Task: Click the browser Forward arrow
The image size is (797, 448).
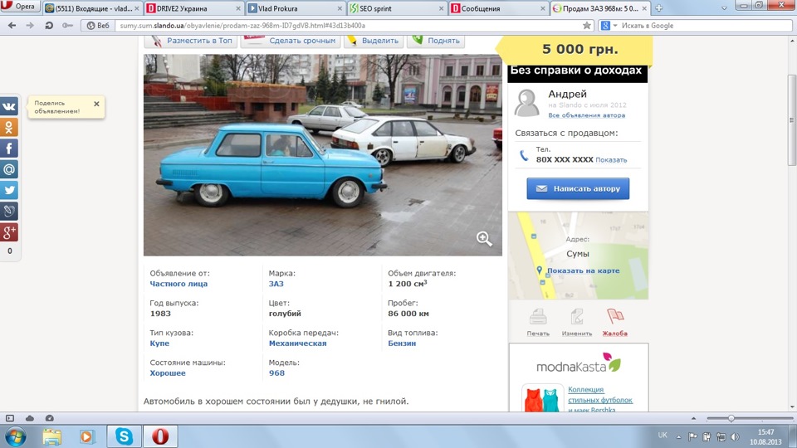Action: coord(30,26)
